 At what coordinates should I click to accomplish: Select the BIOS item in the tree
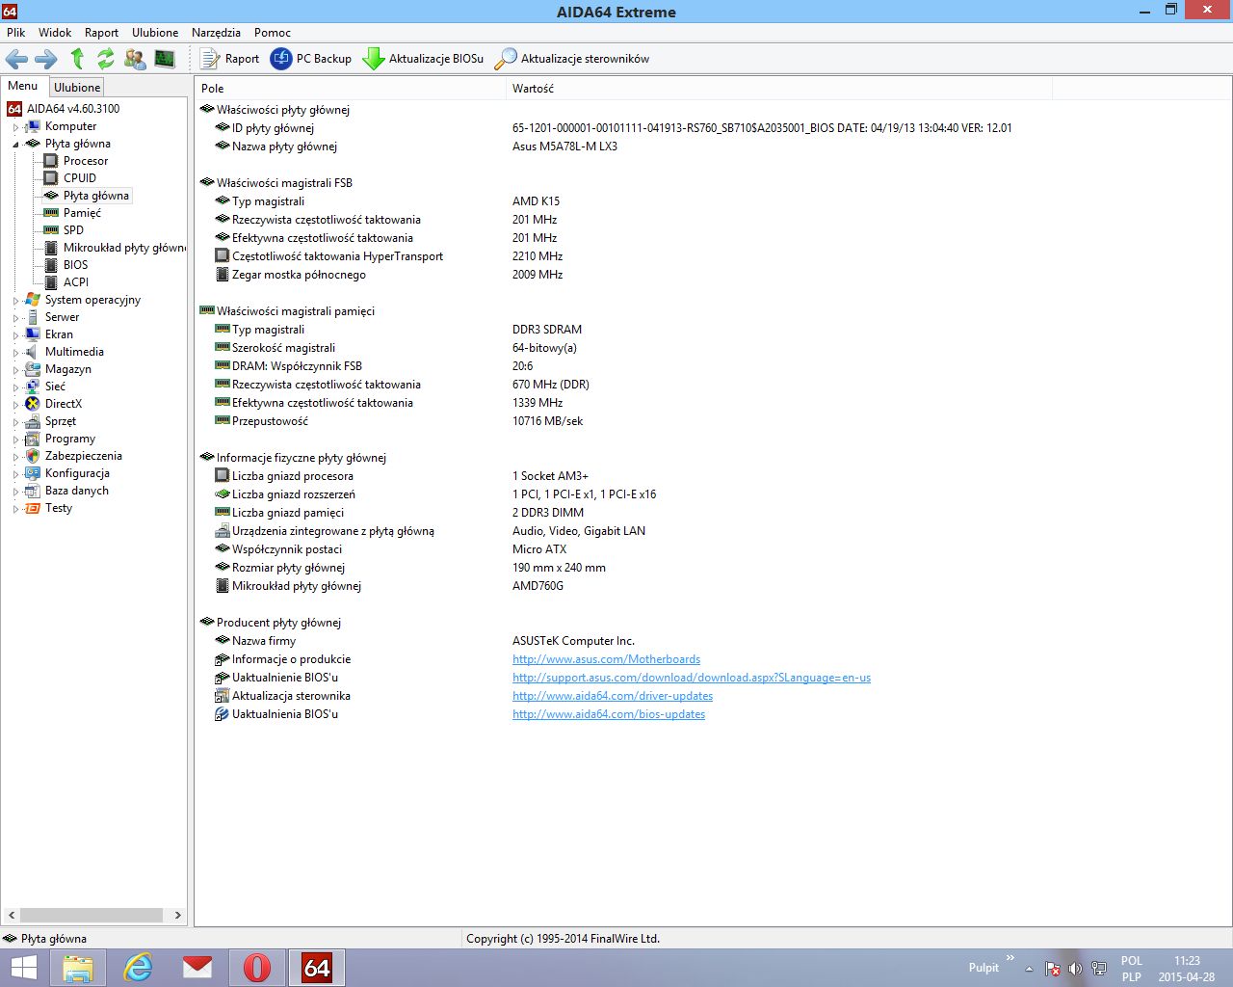[75, 265]
